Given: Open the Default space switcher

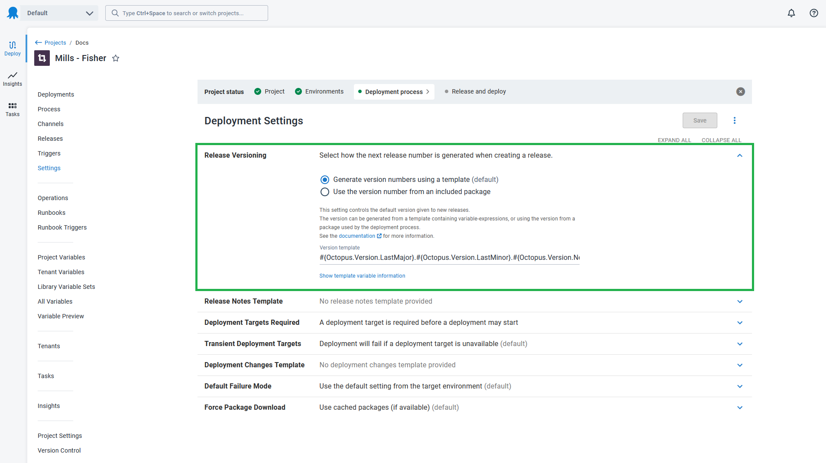Looking at the screenshot, I should [x=59, y=13].
